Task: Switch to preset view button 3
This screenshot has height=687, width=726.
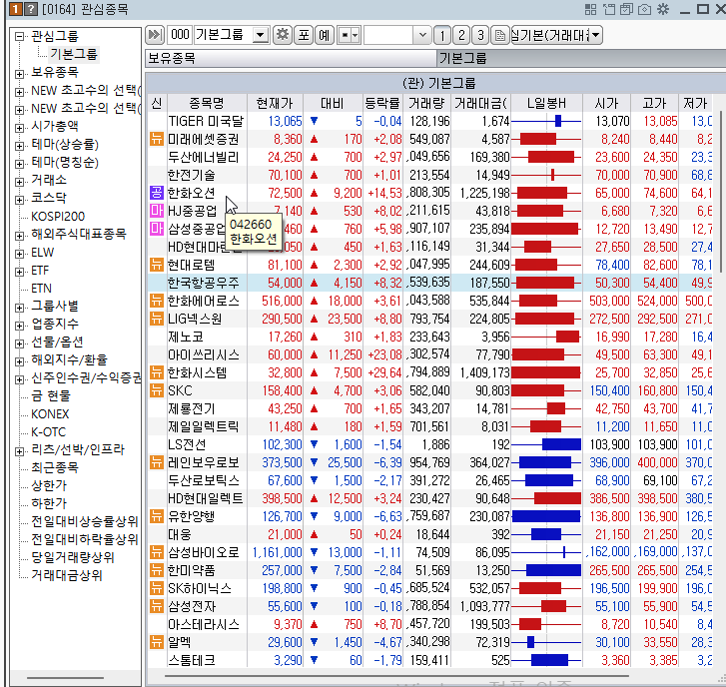Action: pyautogui.click(x=481, y=35)
